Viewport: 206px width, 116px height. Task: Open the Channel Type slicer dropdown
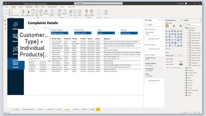pyautogui.click(x=83, y=33)
